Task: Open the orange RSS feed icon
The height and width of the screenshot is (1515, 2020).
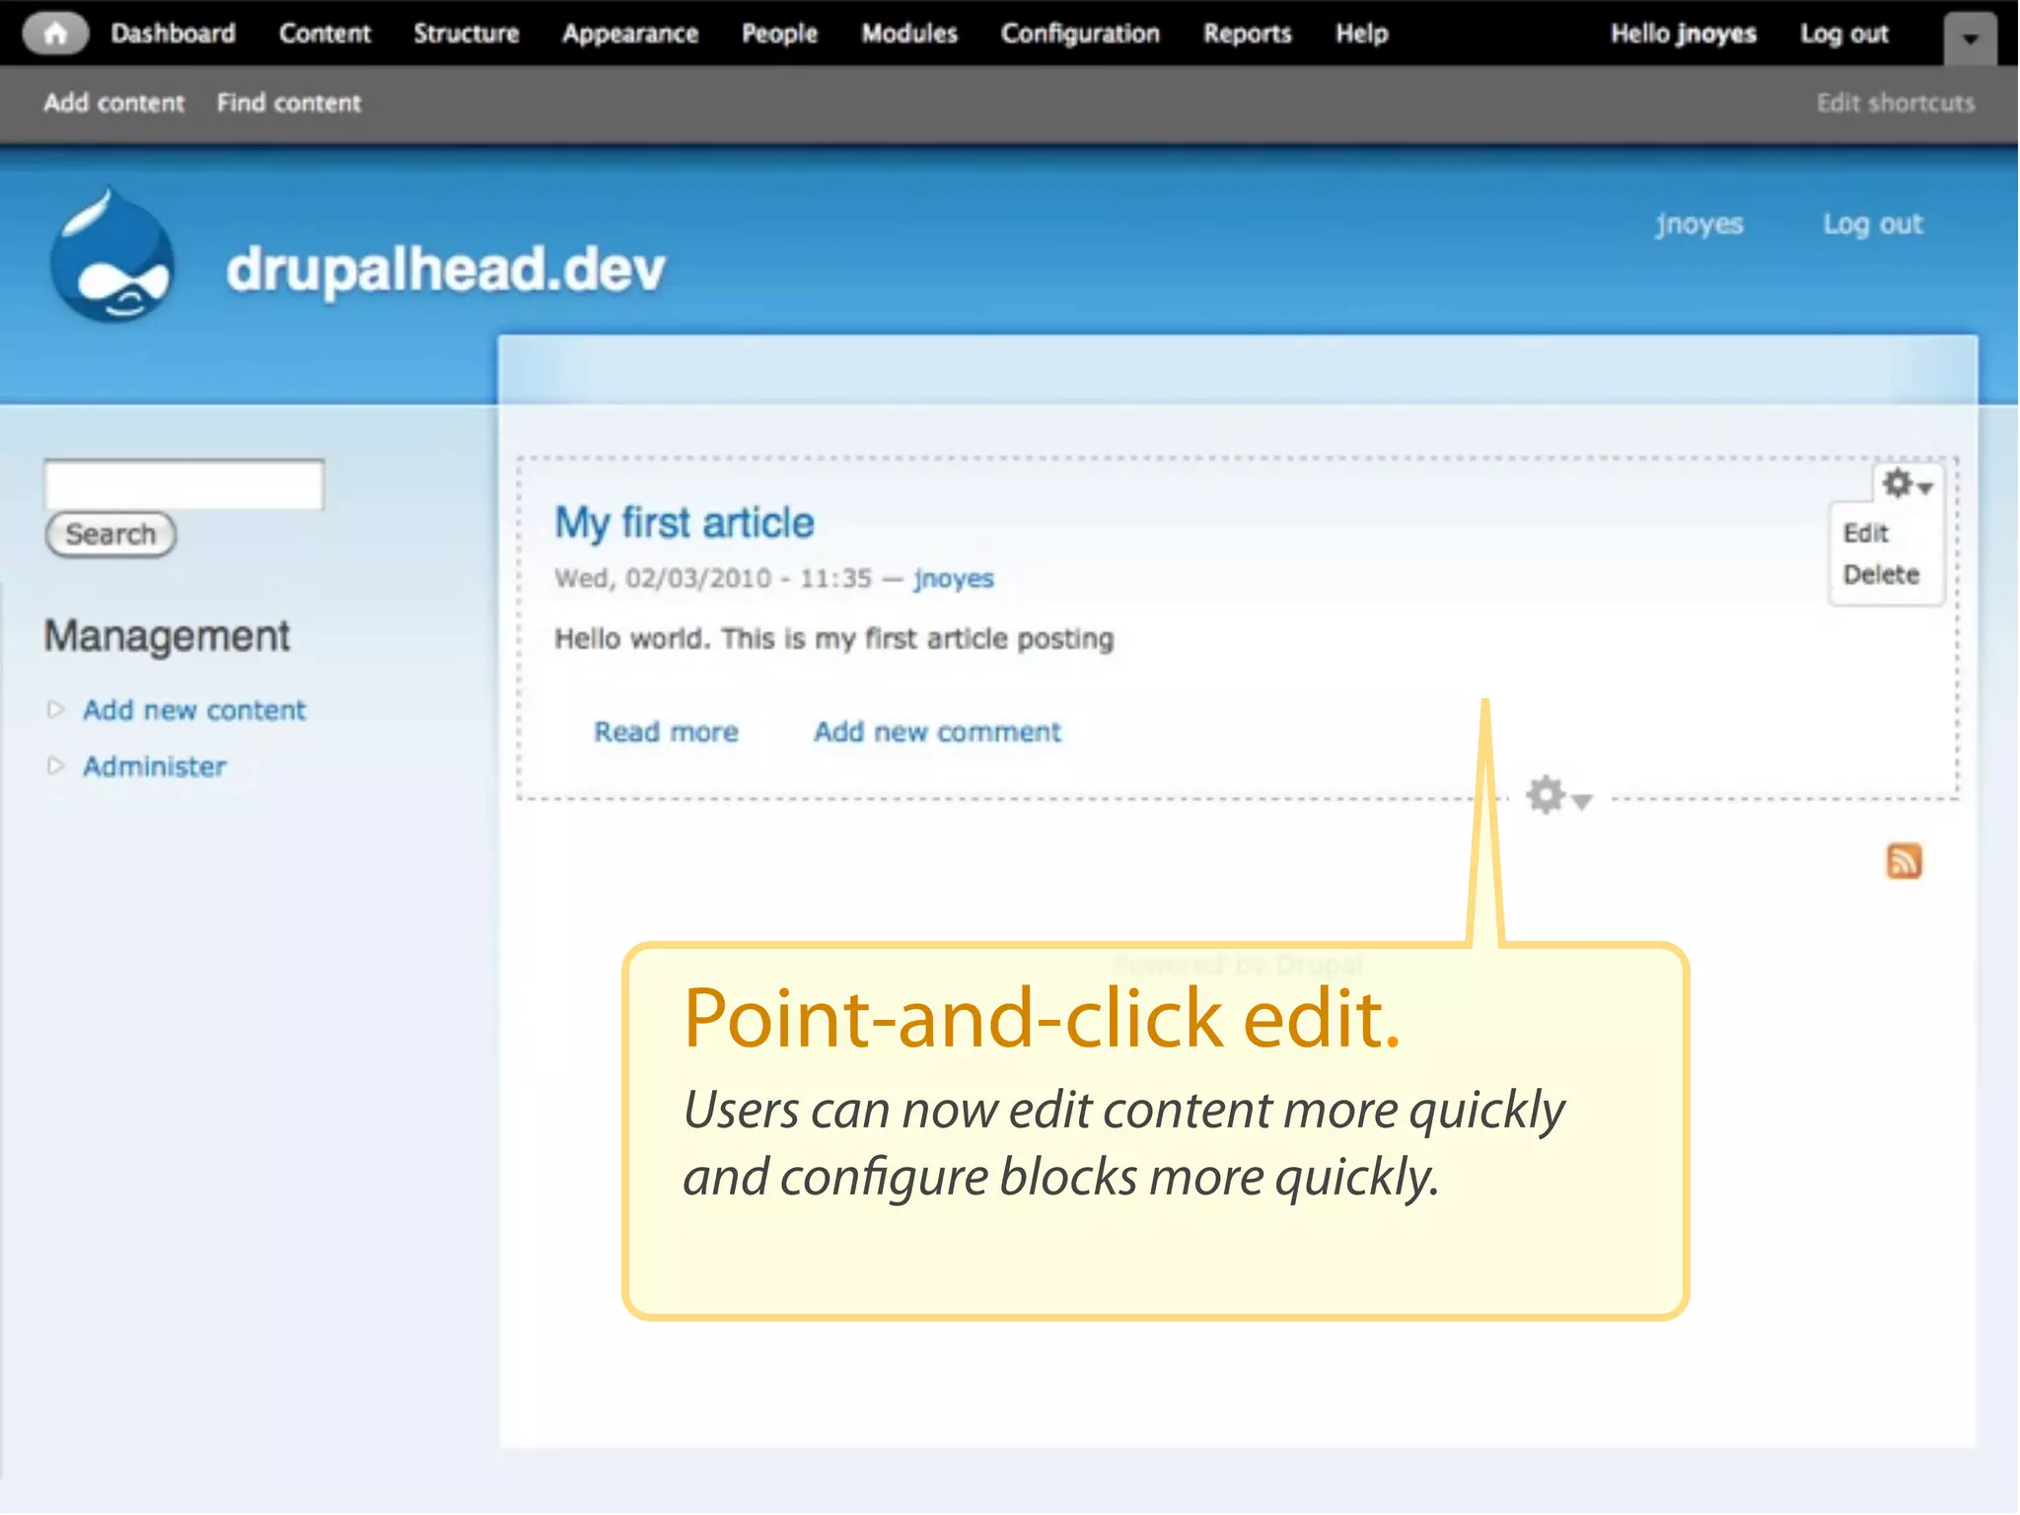Action: point(1904,861)
